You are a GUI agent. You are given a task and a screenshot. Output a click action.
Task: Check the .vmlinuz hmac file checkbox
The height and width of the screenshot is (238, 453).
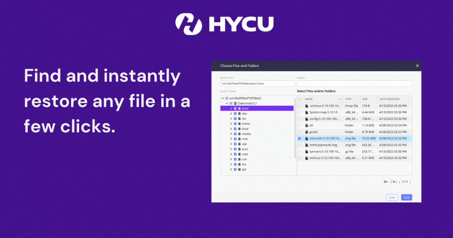tap(300, 106)
